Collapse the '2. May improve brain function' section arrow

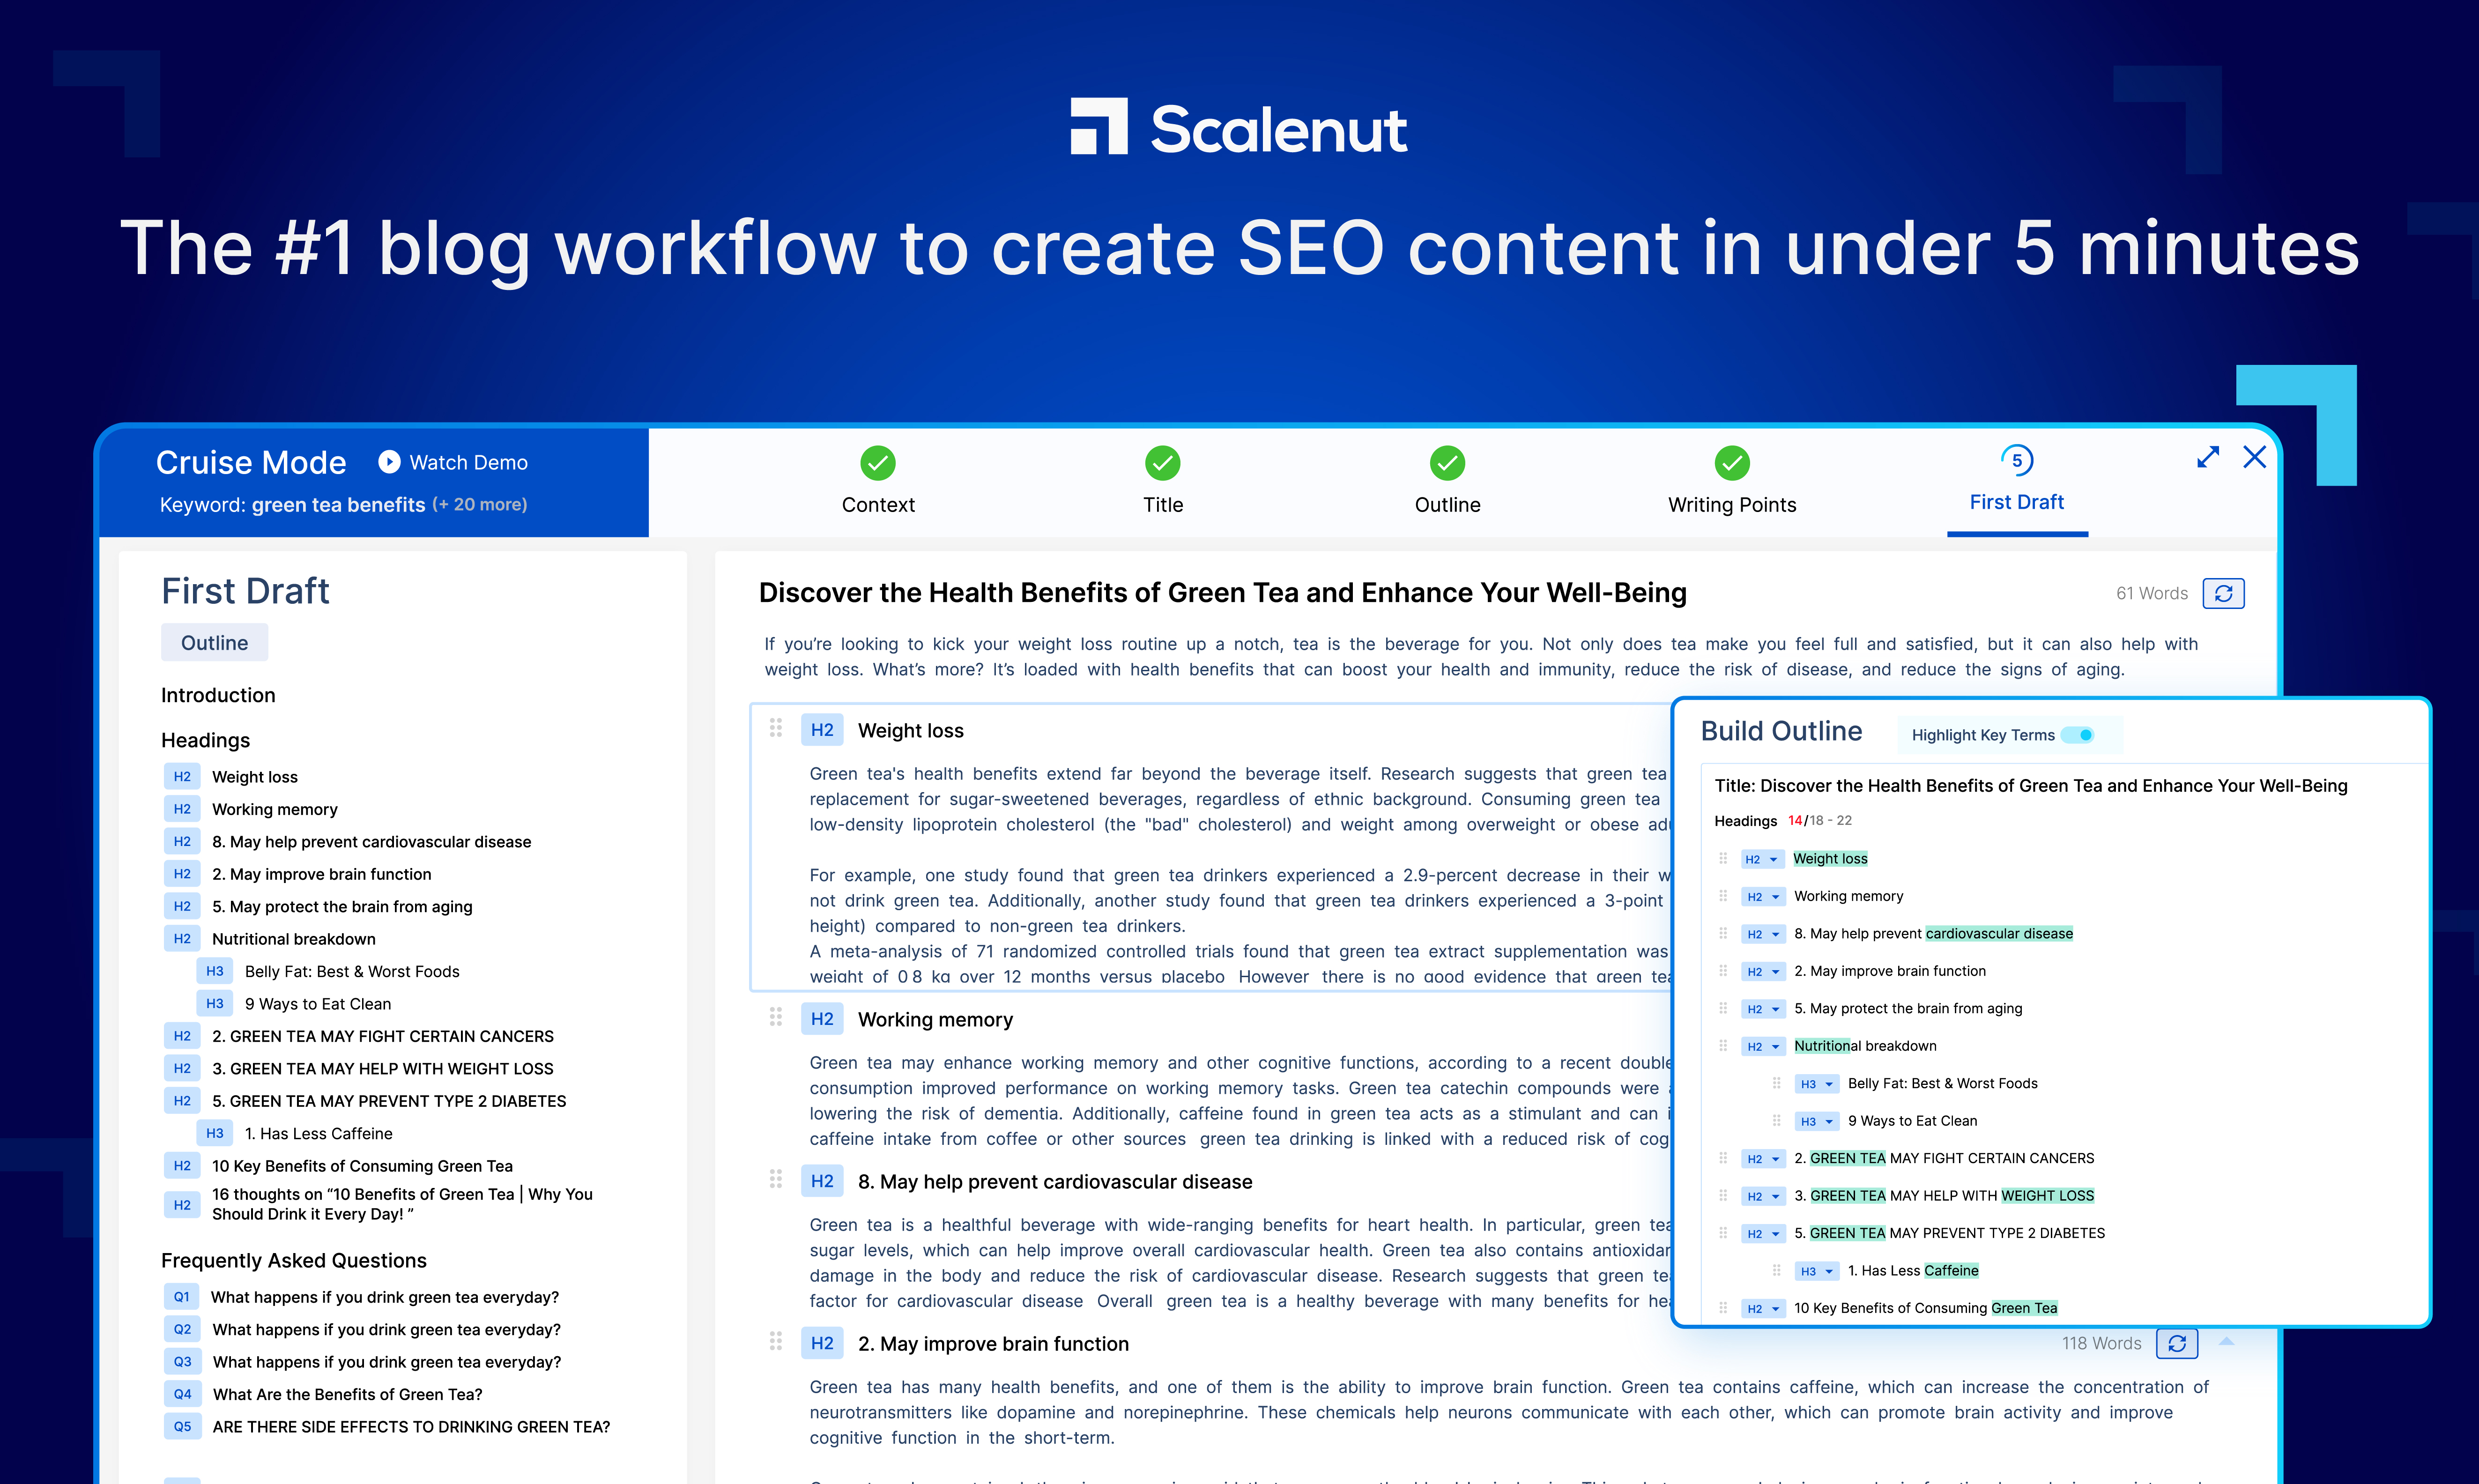pos(2226,1342)
